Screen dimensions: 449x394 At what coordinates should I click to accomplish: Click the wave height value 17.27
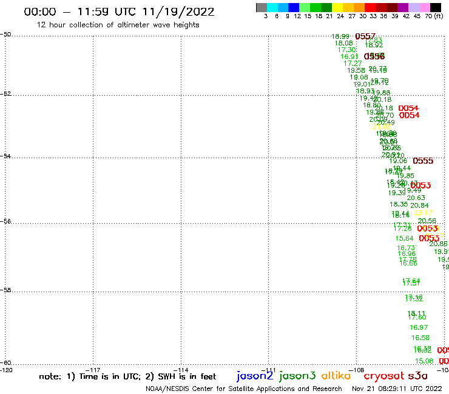[x=353, y=64]
